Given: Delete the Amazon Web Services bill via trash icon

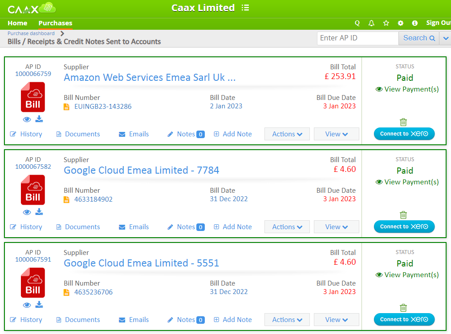Looking at the screenshot, I should coord(403,122).
